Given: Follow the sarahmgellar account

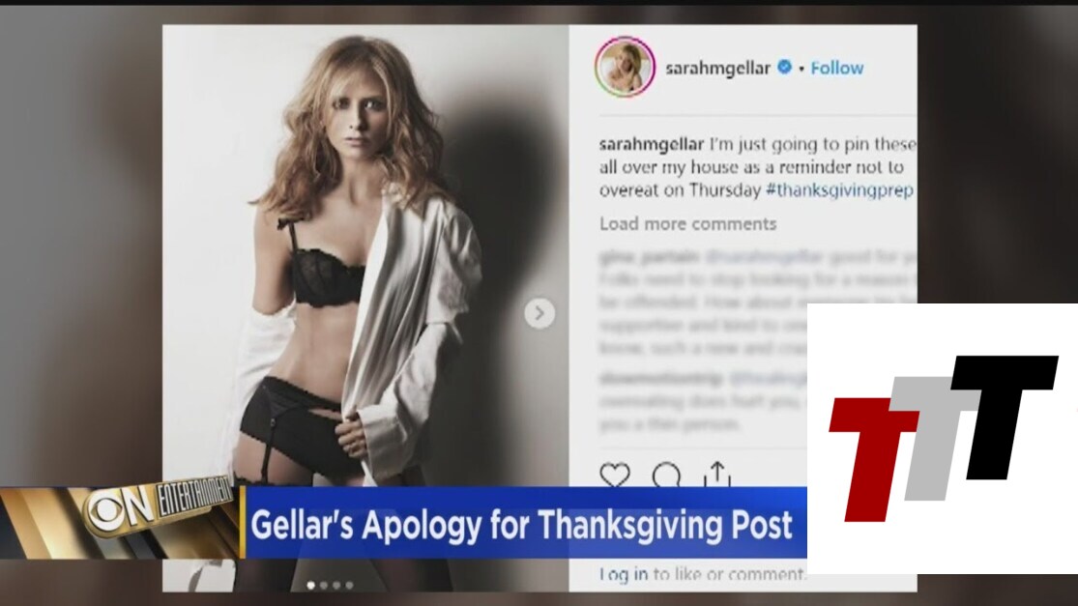Looking at the screenshot, I should click(836, 68).
